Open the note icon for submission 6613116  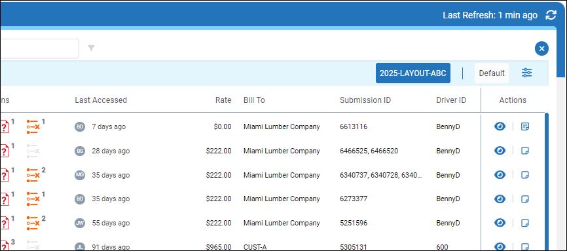[524, 126]
